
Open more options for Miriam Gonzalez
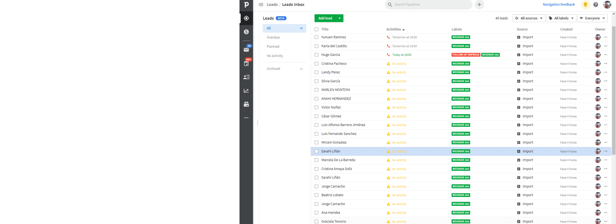(x=606, y=142)
